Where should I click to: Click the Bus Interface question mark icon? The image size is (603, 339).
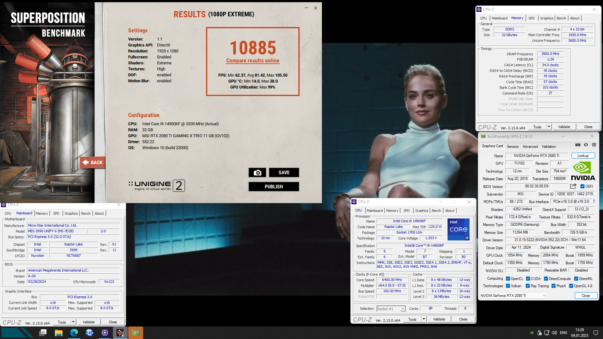pyautogui.click(x=594, y=202)
